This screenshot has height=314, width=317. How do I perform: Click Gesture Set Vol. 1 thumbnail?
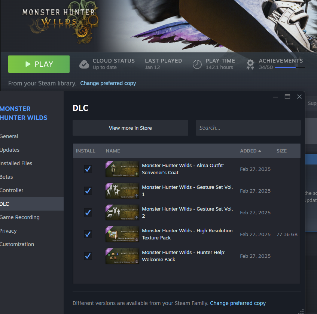[122, 191]
